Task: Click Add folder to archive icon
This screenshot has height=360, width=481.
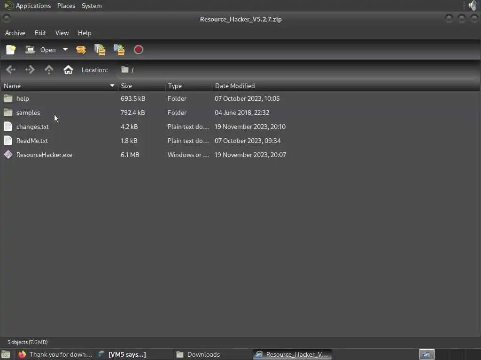Action: tap(119, 50)
